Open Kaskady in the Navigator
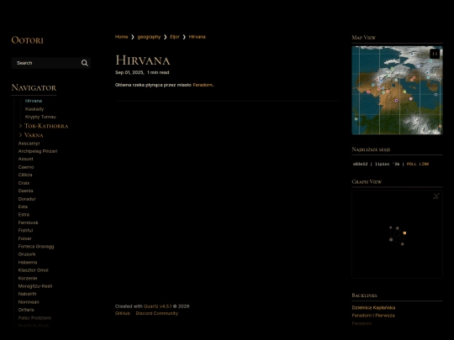This screenshot has height=340, width=454. coord(34,109)
